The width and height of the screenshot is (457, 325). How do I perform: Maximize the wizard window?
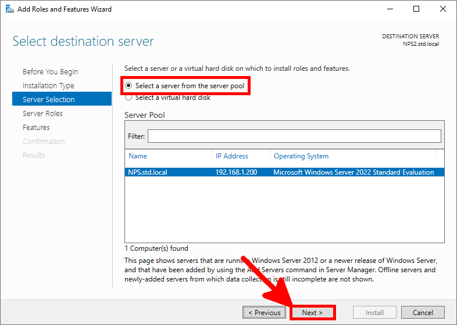point(416,9)
